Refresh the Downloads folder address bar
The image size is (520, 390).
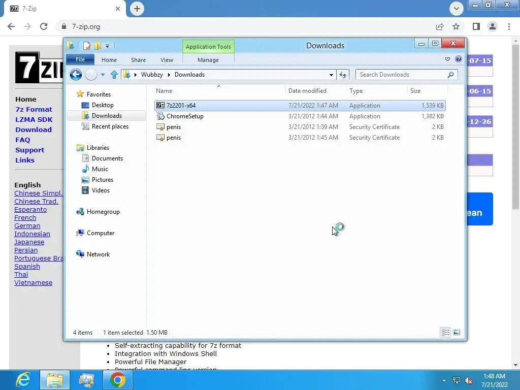(343, 75)
